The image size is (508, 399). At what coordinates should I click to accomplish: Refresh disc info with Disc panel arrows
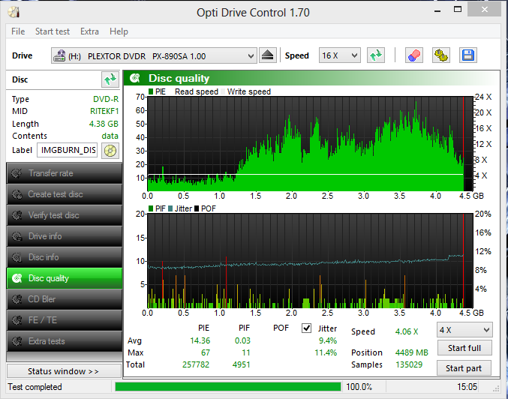110,79
